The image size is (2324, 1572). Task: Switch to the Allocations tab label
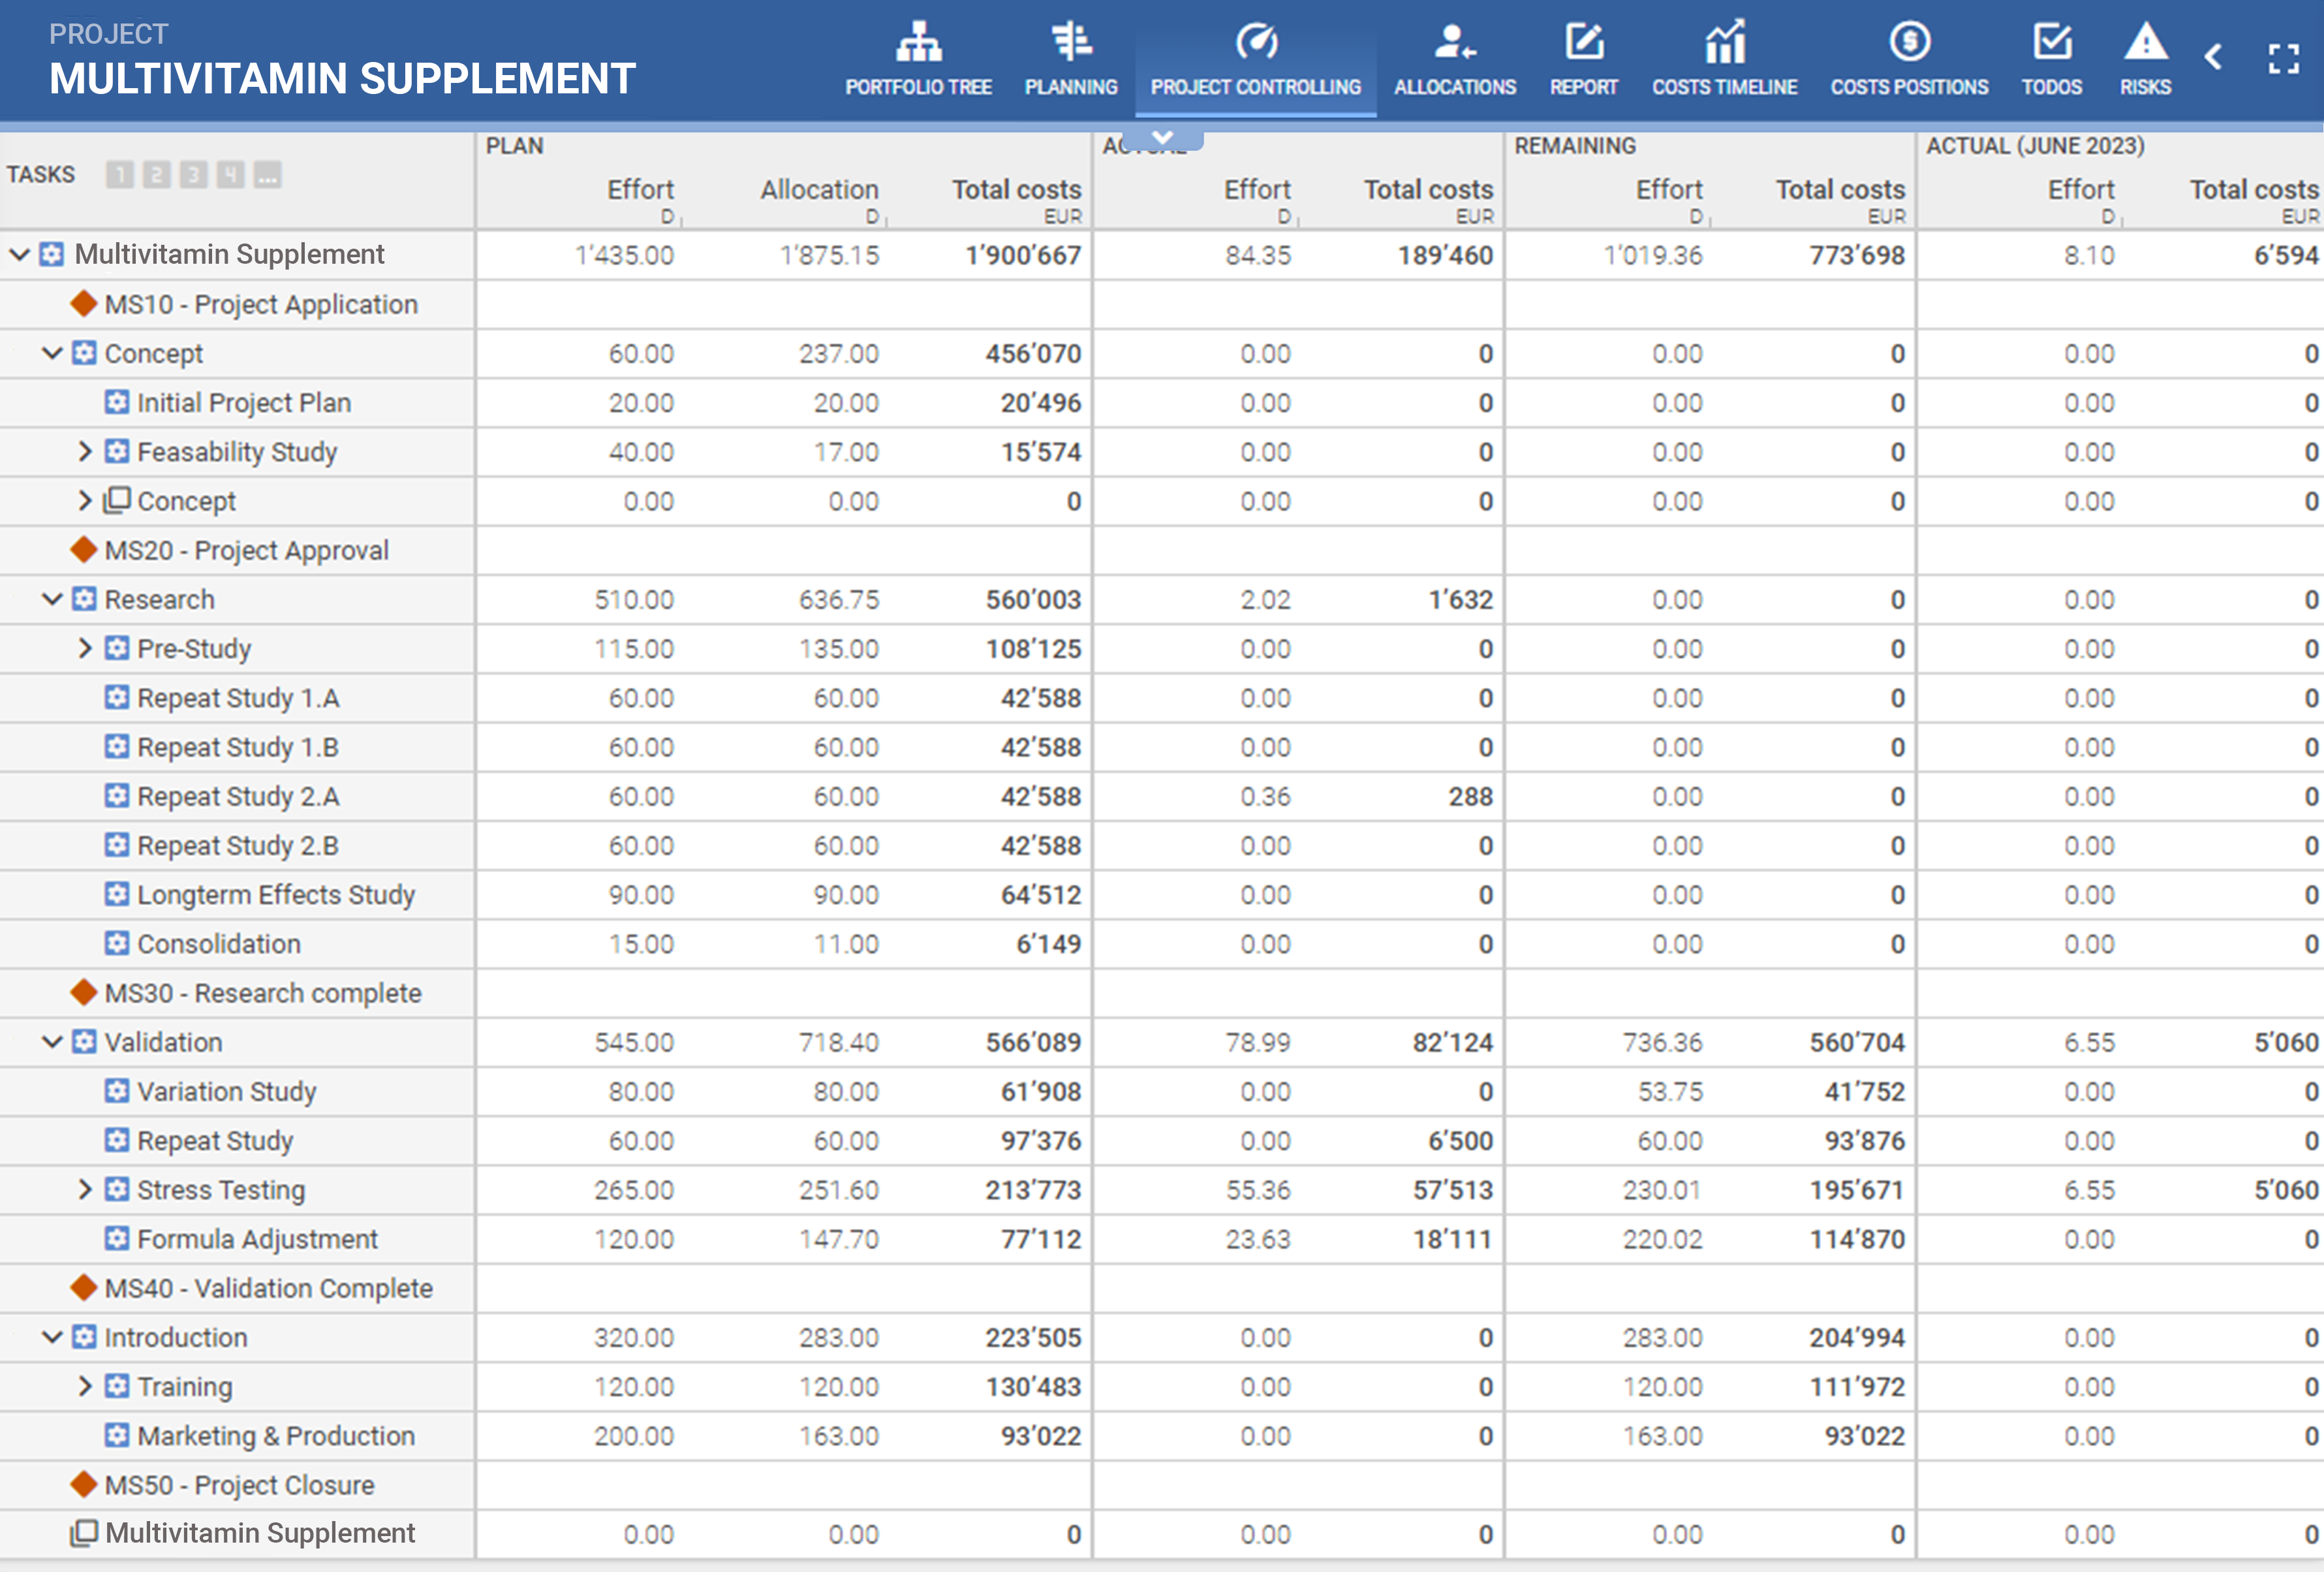1455,87
